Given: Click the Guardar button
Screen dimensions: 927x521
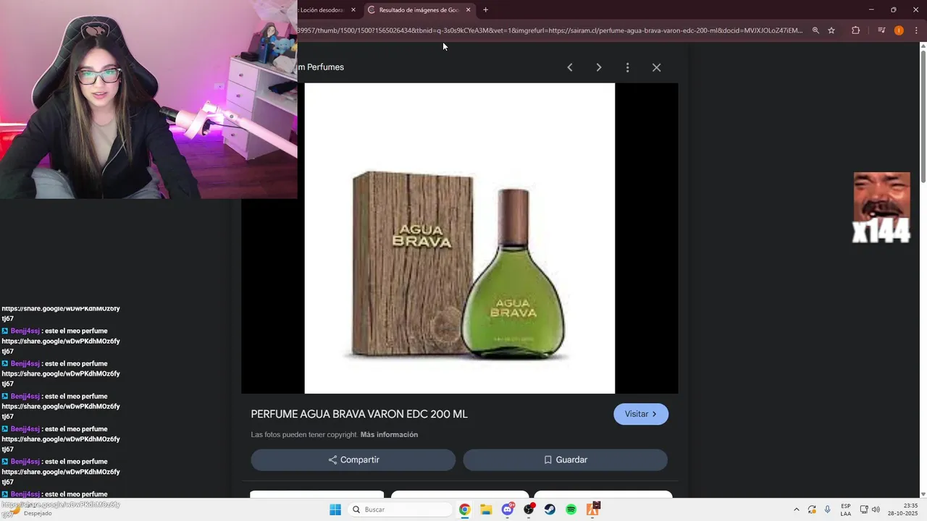Looking at the screenshot, I should pos(565,460).
